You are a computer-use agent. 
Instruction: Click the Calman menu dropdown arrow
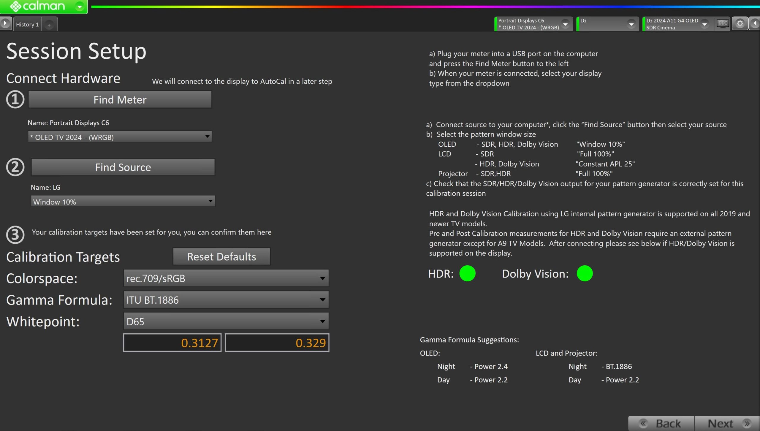(80, 6)
